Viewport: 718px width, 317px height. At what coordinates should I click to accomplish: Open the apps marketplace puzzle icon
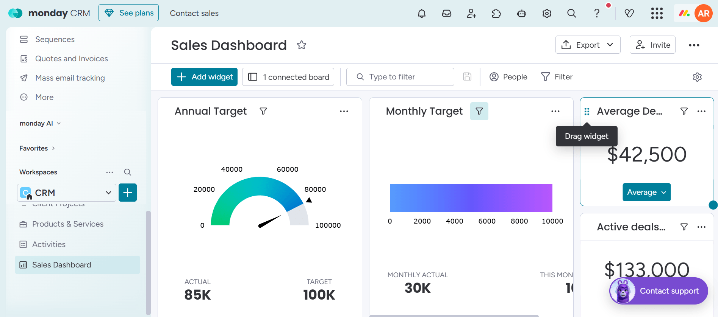[497, 14]
